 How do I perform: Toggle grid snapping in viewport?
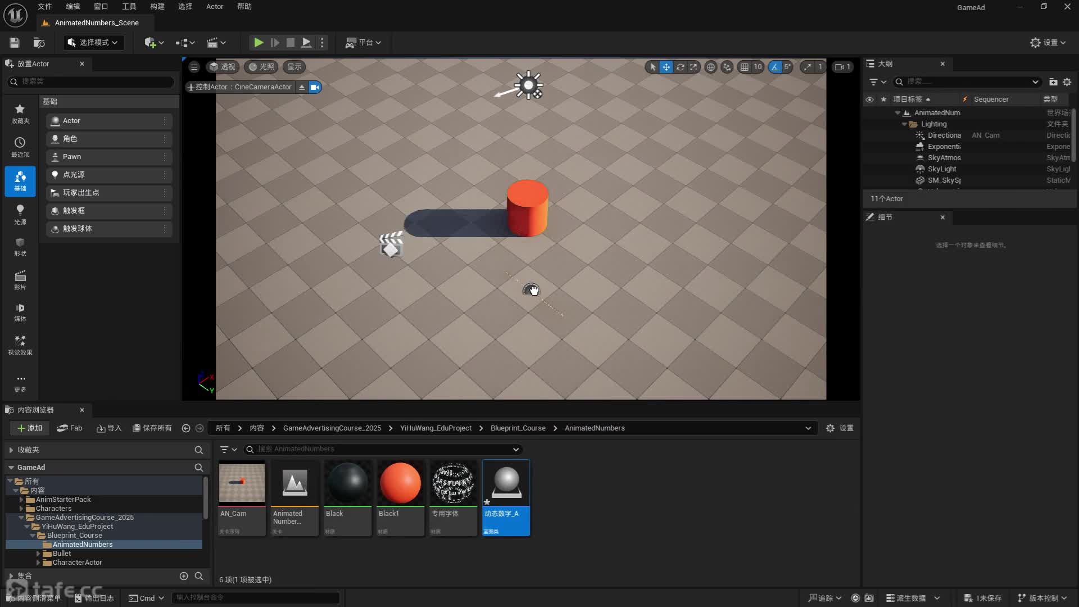(744, 67)
